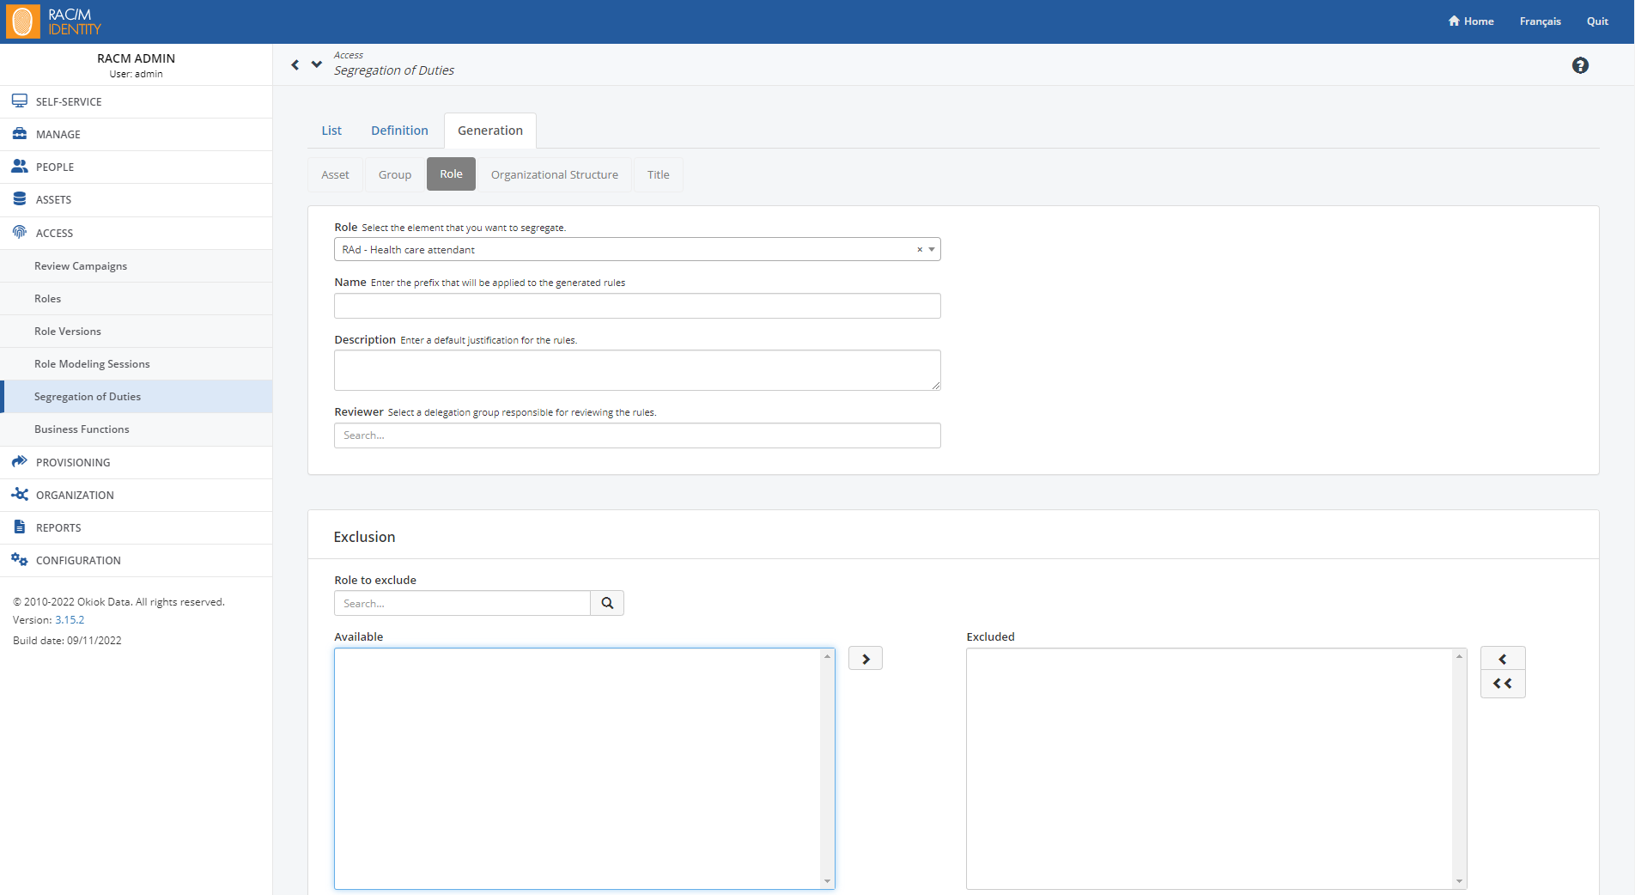
Task: Open Roles page
Action: [x=137, y=299]
